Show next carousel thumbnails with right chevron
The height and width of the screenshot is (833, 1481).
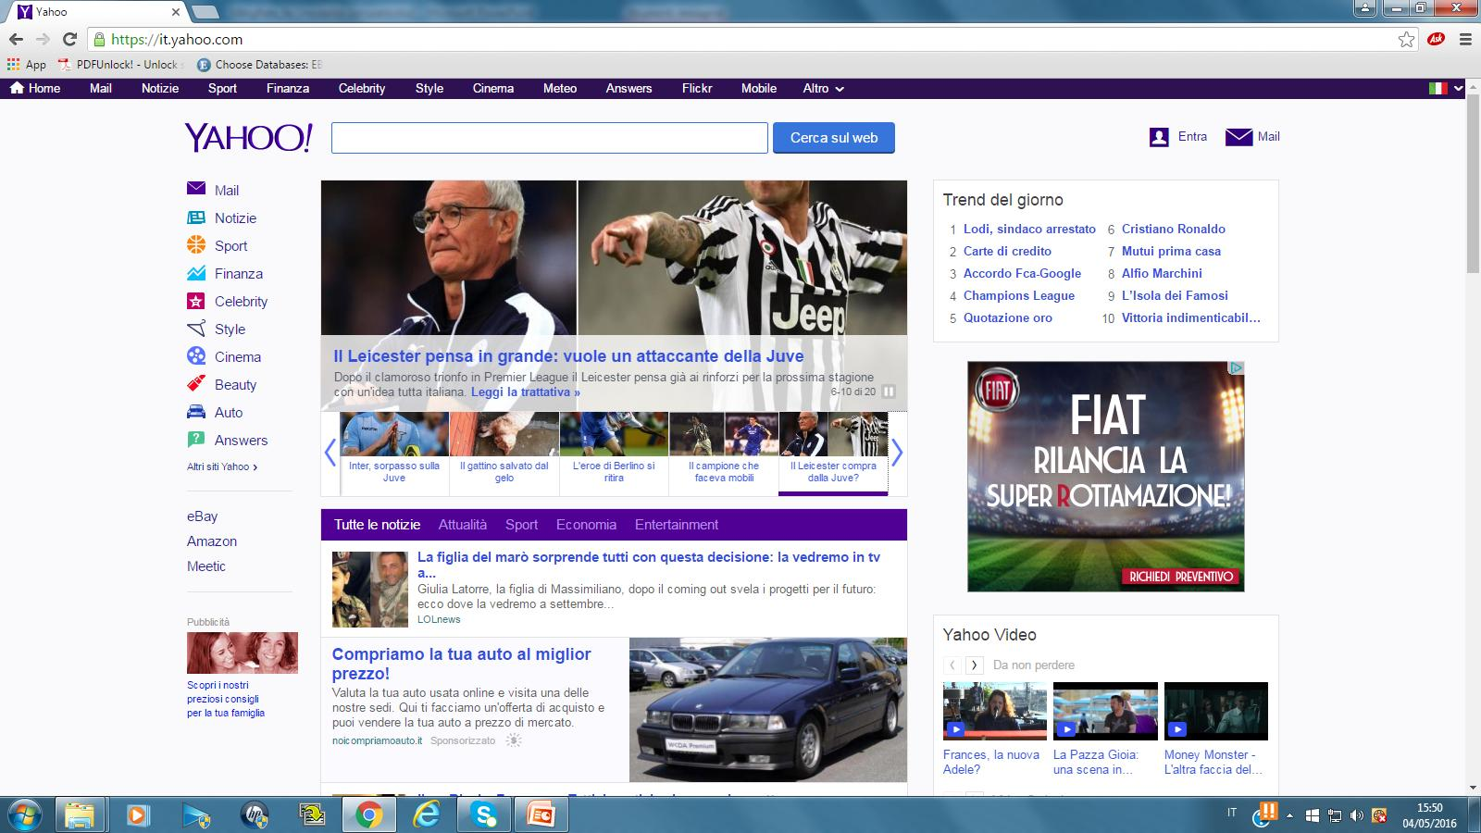(897, 453)
